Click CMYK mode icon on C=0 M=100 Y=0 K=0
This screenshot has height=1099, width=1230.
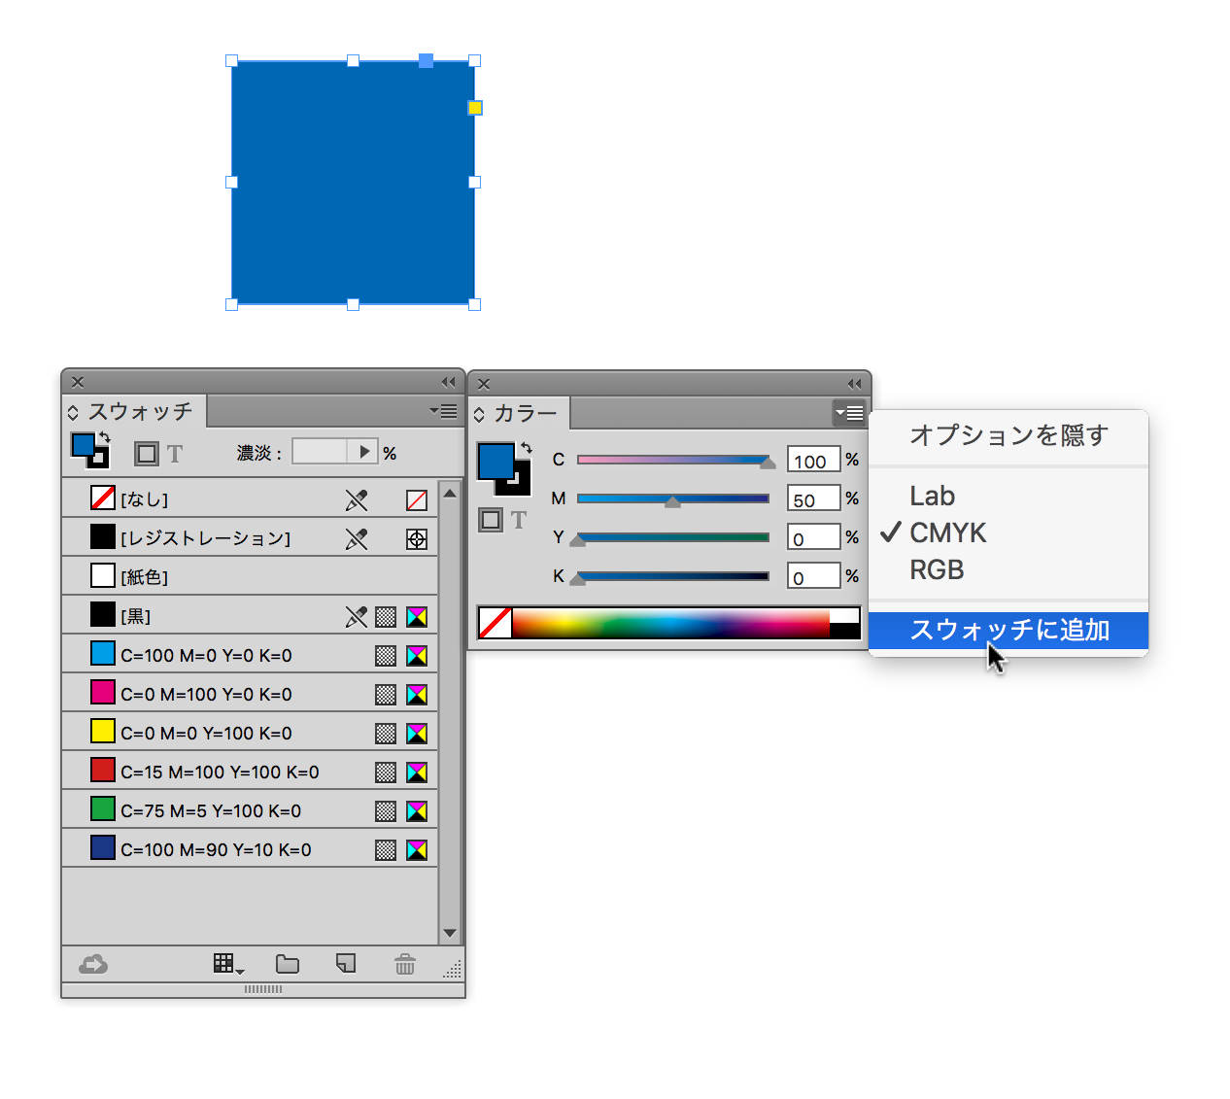pos(417,695)
